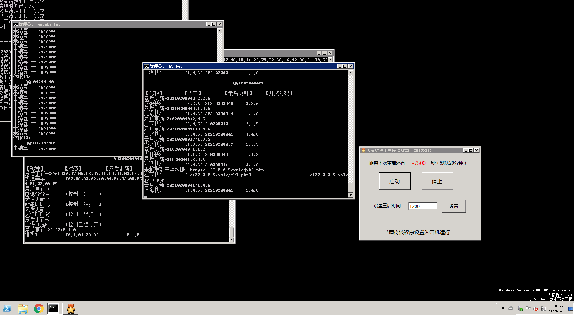This screenshot has width=574, height=315.
Task: Open the File Explorer taskbar icon
Action: (23, 308)
